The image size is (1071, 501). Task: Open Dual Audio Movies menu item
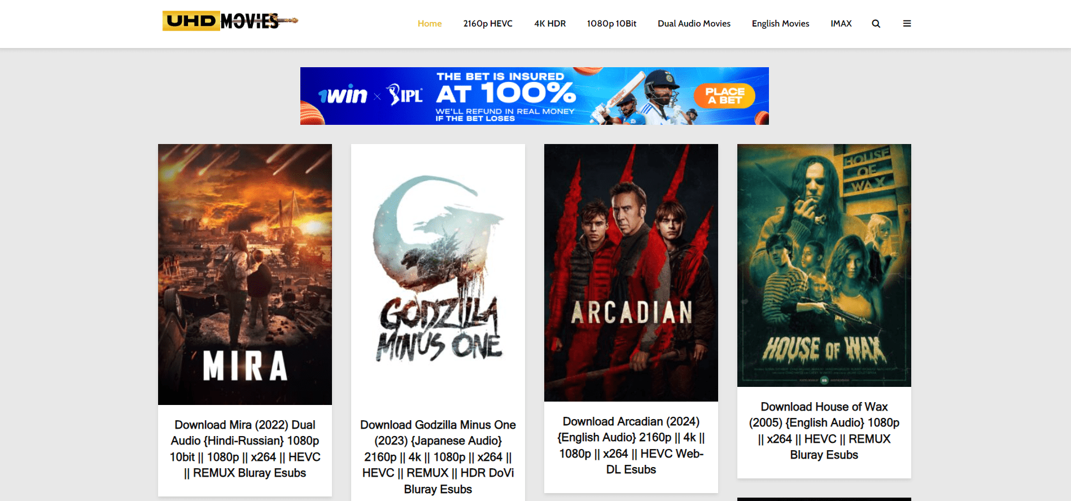(x=694, y=24)
